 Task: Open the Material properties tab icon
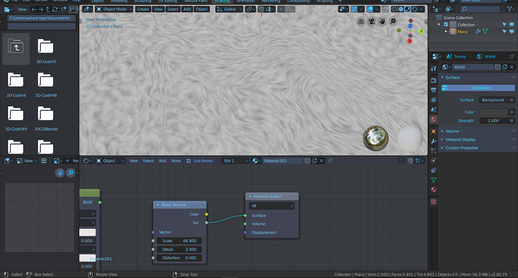434,190
